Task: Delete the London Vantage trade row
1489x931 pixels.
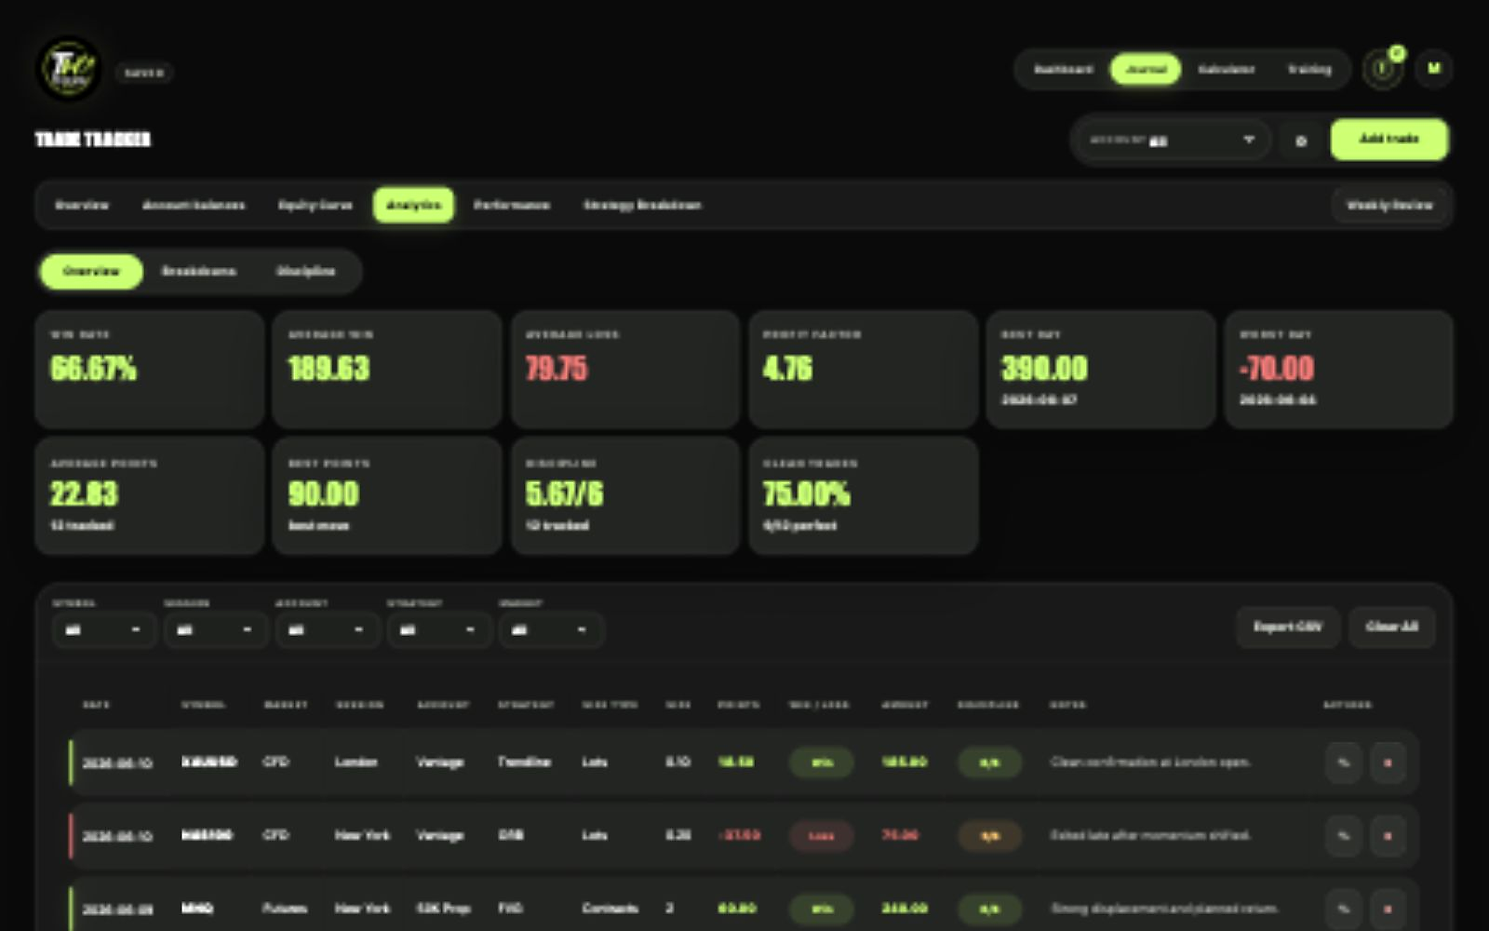Action: pos(1388,762)
